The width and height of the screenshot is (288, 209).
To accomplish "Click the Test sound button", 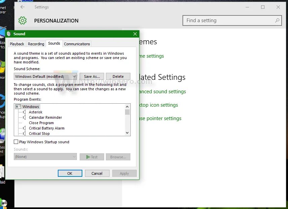I will point(92,157).
